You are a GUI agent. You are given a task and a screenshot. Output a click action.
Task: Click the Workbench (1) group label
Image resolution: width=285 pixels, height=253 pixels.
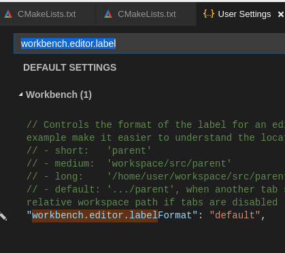pyautogui.click(x=58, y=95)
